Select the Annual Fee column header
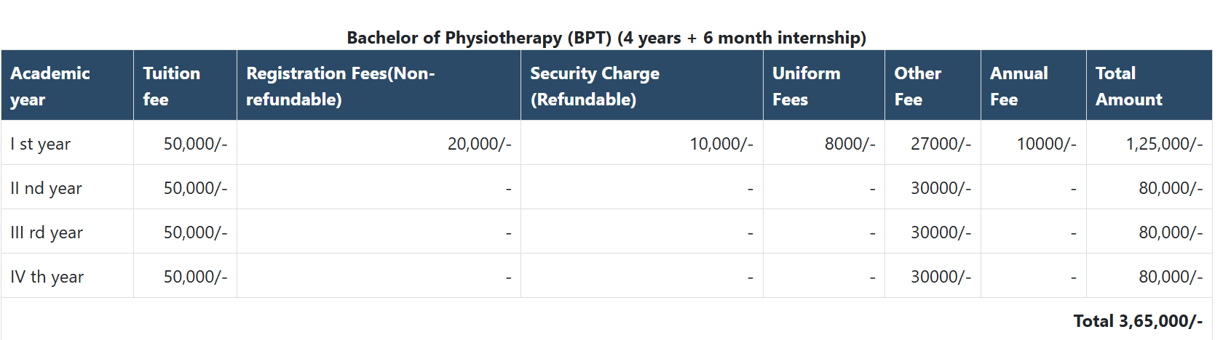 1018,86
